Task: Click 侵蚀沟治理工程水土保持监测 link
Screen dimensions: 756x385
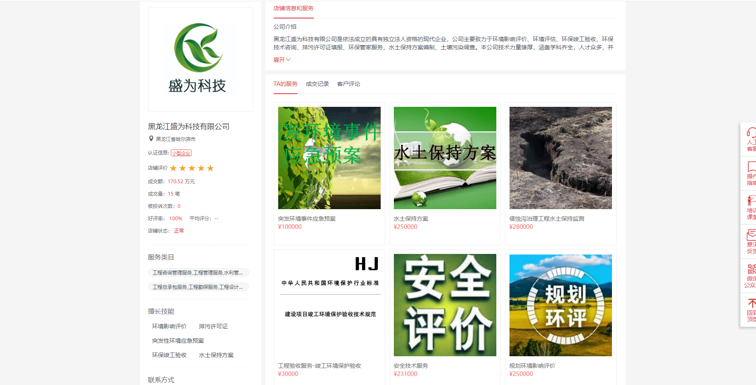Action: click(547, 219)
